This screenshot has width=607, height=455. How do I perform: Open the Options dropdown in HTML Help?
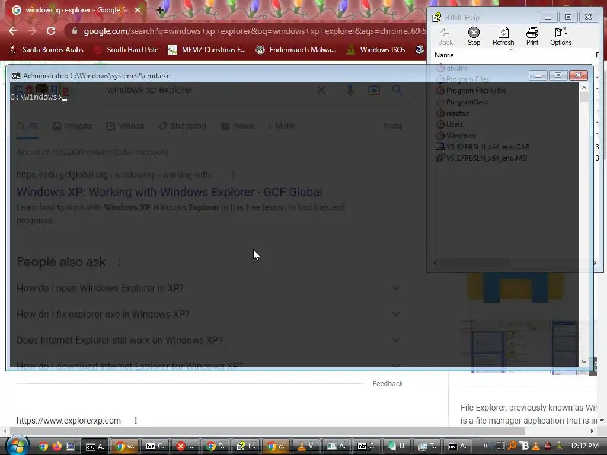561,37
